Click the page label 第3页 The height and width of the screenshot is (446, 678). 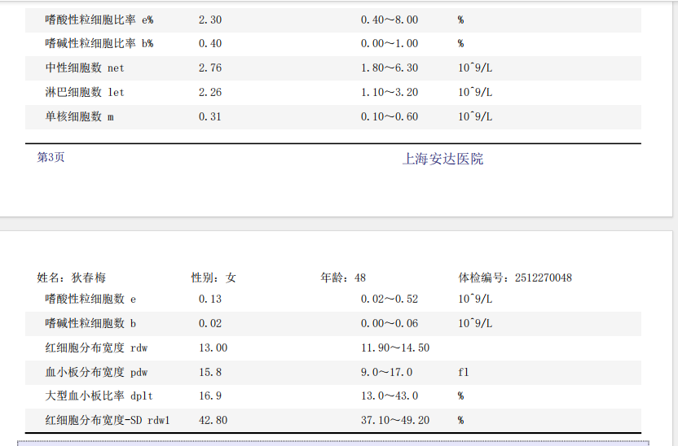point(51,158)
